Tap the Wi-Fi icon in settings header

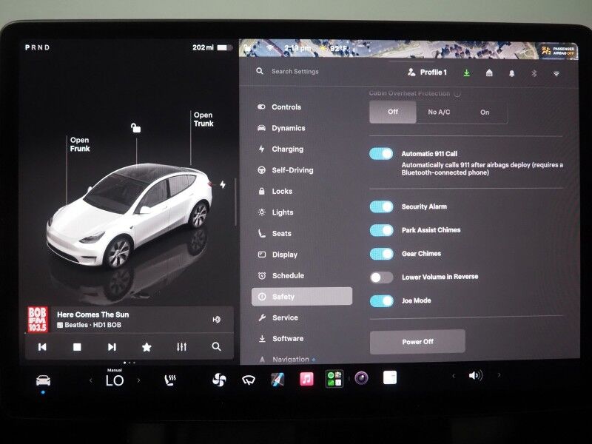pyautogui.click(x=556, y=74)
